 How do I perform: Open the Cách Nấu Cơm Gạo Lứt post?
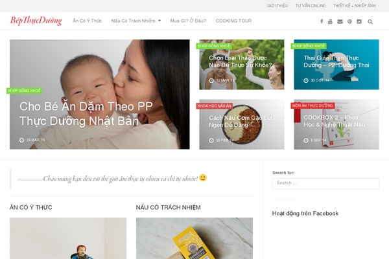(241, 121)
